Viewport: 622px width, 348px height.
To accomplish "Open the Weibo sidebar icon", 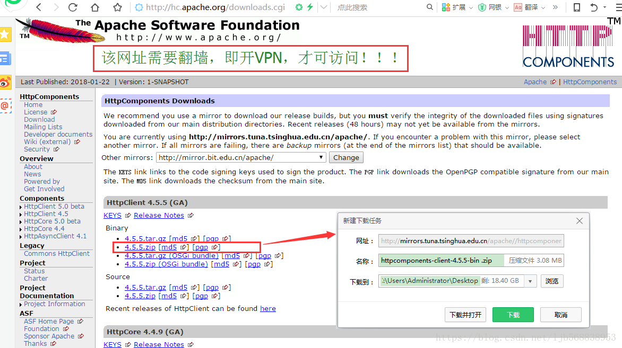I will coord(5,83).
